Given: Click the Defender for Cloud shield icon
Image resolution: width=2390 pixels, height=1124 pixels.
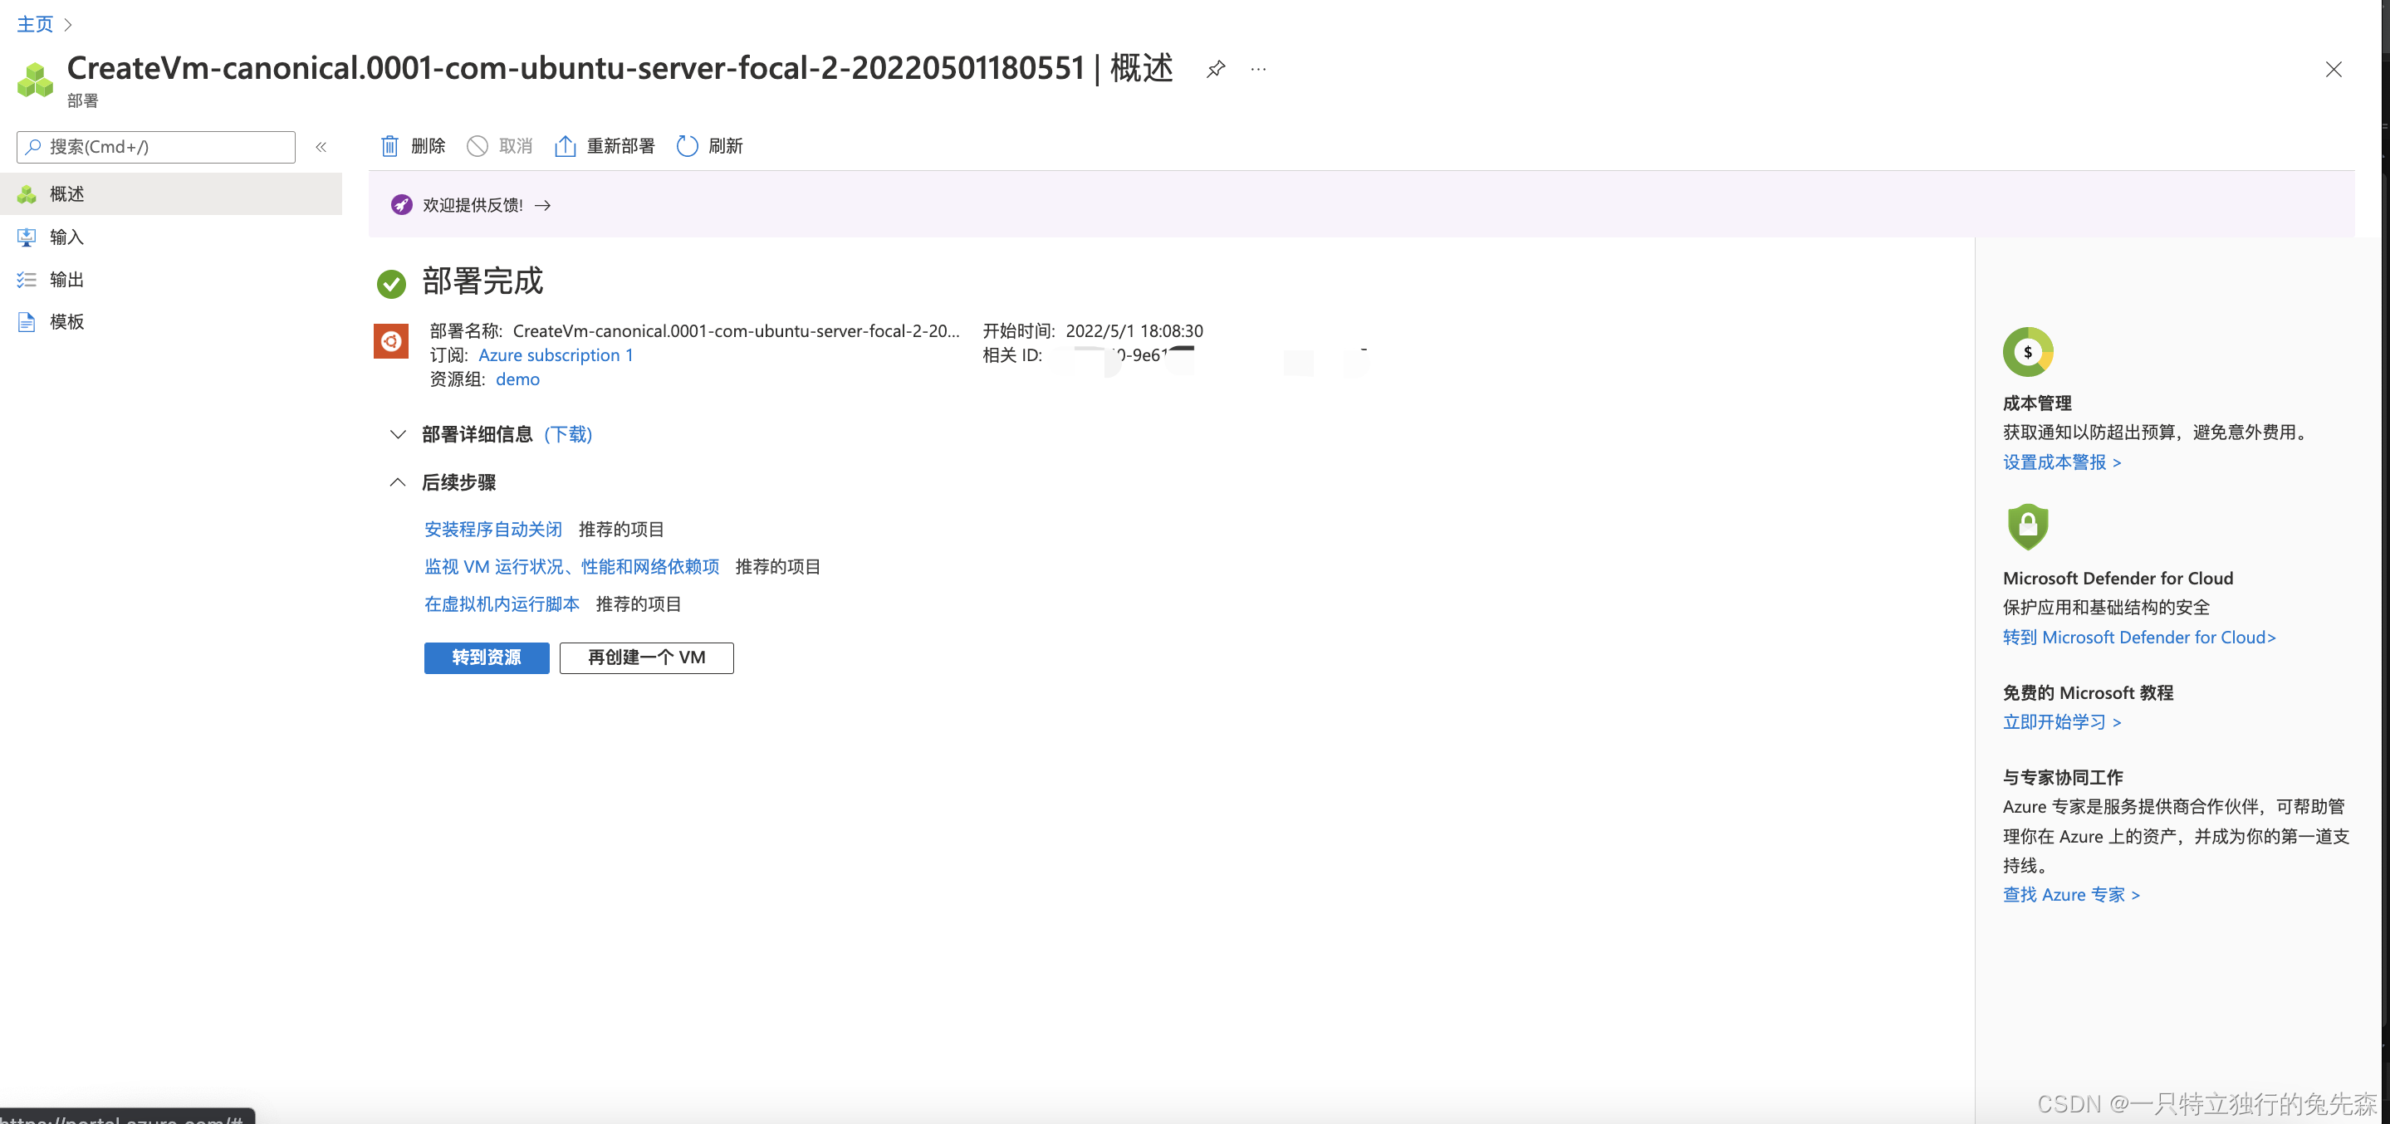Looking at the screenshot, I should [x=2027, y=525].
